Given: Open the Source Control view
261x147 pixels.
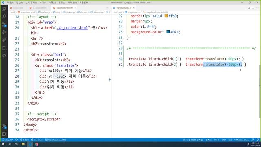Looking at the screenshot, I should point(4,24).
